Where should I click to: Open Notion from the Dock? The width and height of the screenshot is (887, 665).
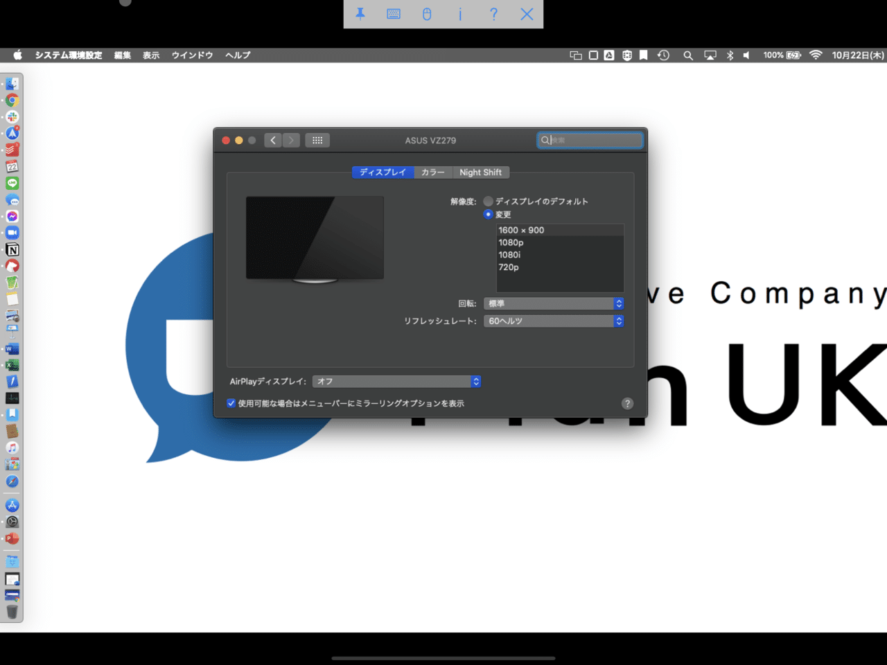tap(12, 249)
